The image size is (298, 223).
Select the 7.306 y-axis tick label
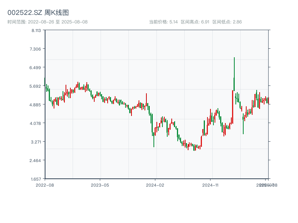click(x=36, y=49)
